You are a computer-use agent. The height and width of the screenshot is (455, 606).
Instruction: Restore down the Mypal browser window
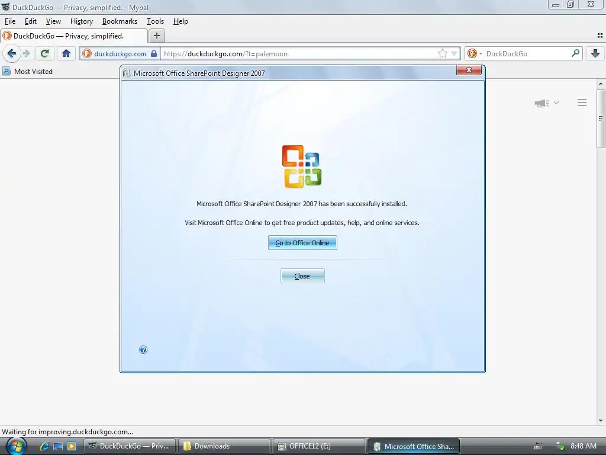tap(570, 5)
